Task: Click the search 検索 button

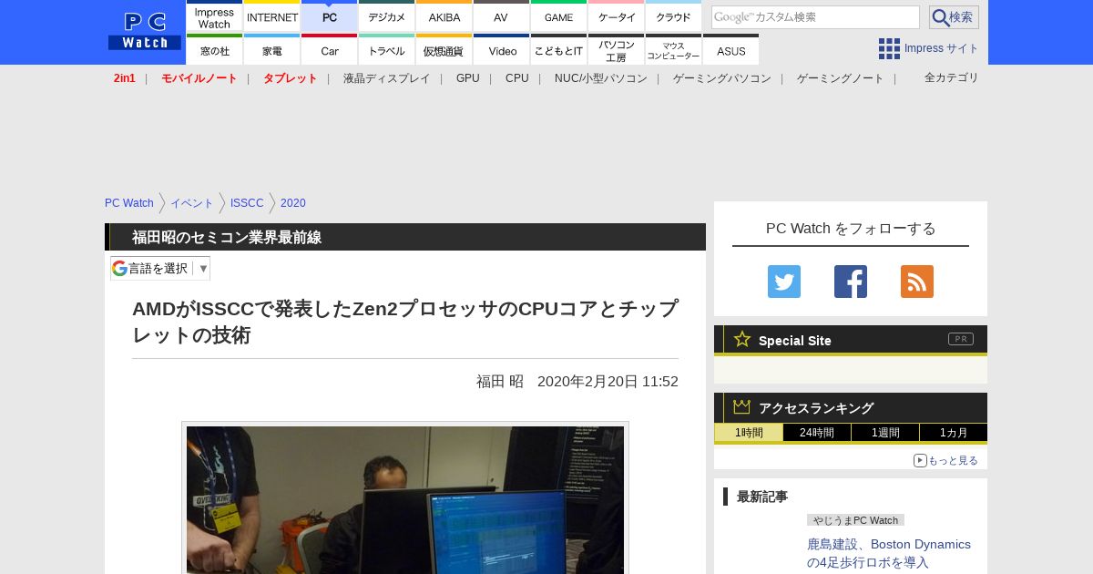Action: click(954, 17)
